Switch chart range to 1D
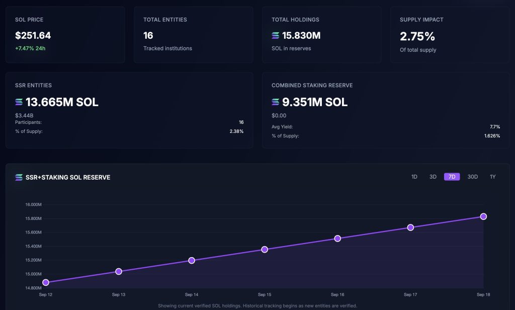Screen dimensions: 515x310 pos(414,177)
